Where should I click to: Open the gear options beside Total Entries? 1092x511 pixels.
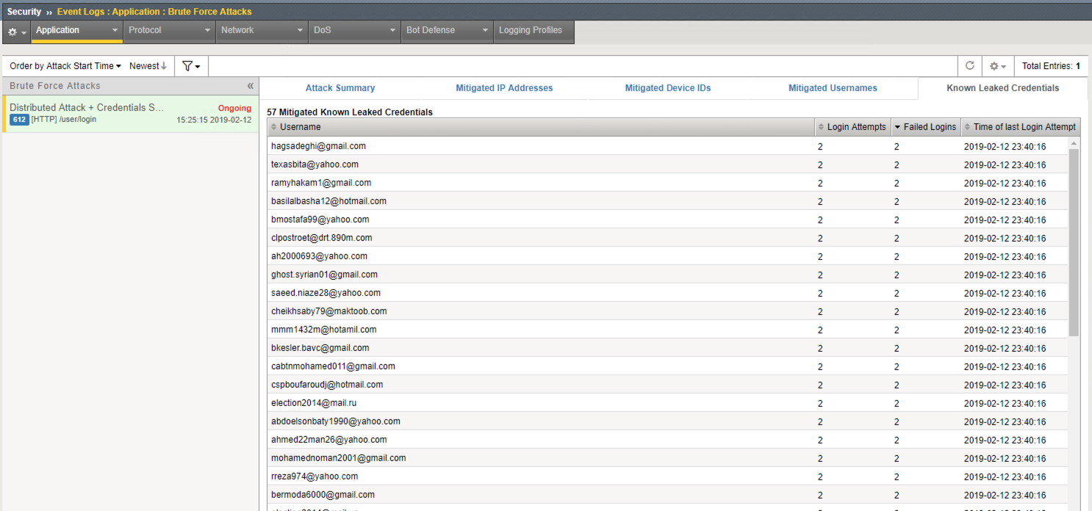coord(997,66)
